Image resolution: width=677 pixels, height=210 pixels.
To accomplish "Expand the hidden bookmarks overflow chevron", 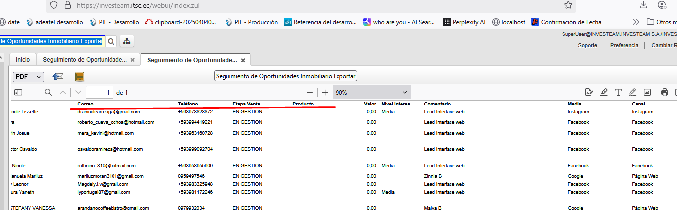I will pyautogui.click(x=636, y=22).
